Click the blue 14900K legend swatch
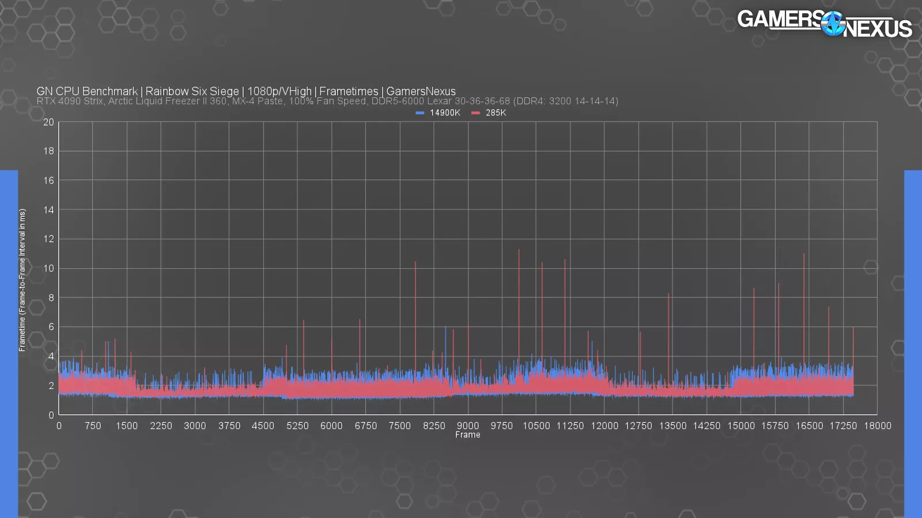Viewport: 922px width, 518px height. (420, 113)
